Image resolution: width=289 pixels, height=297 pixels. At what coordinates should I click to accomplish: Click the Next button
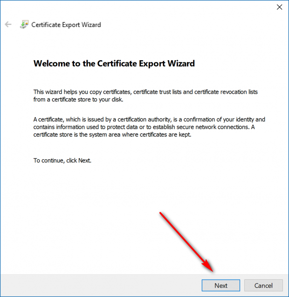(x=221, y=285)
